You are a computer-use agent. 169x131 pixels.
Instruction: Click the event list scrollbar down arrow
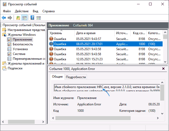165,62
